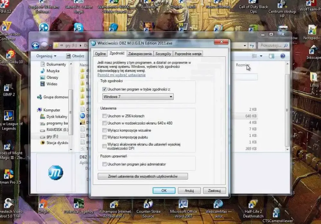
Task: Expand the Organizuj menu
Action: (x=46, y=56)
